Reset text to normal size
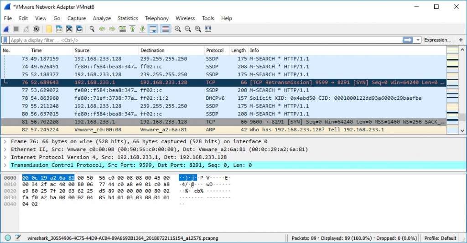This screenshot has width=467, height=243. tap(198, 29)
